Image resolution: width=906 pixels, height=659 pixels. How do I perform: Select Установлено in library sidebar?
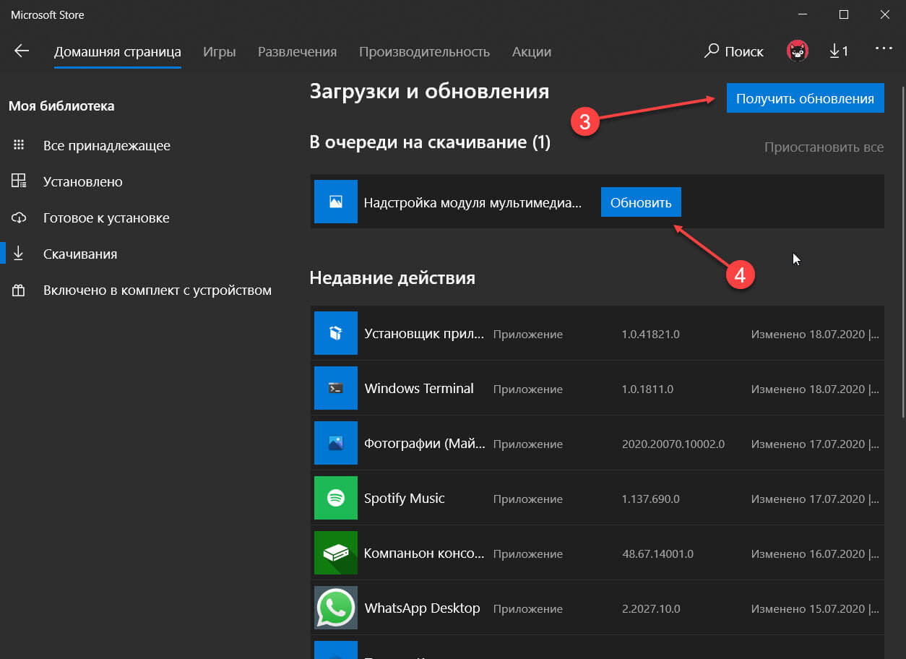(83, 181)
